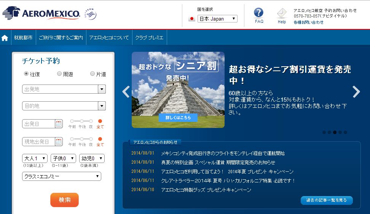Open the FAQ question mark icon
Screen dimensions: 370x214
coord(258,13)
